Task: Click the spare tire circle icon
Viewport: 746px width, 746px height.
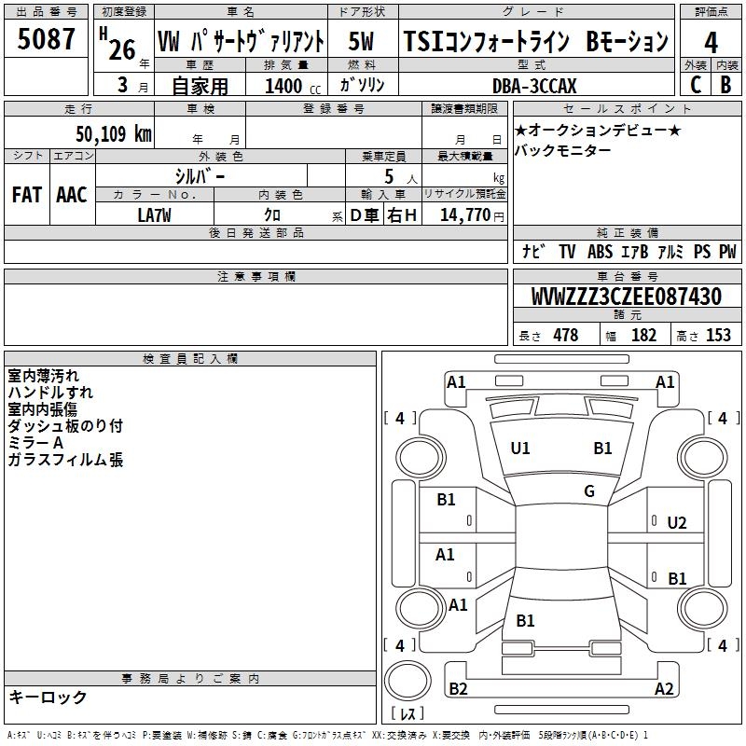Action: coord(408,681)
